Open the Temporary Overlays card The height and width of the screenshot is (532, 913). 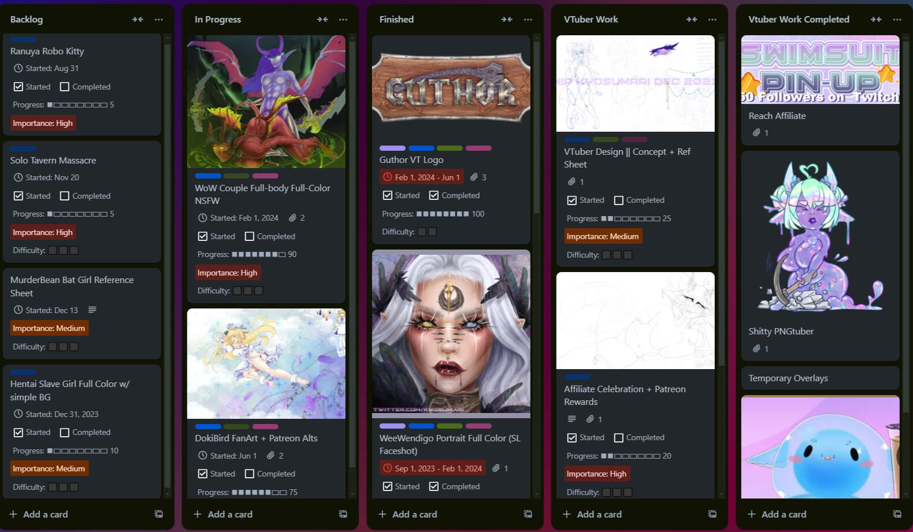pos(820,378)
